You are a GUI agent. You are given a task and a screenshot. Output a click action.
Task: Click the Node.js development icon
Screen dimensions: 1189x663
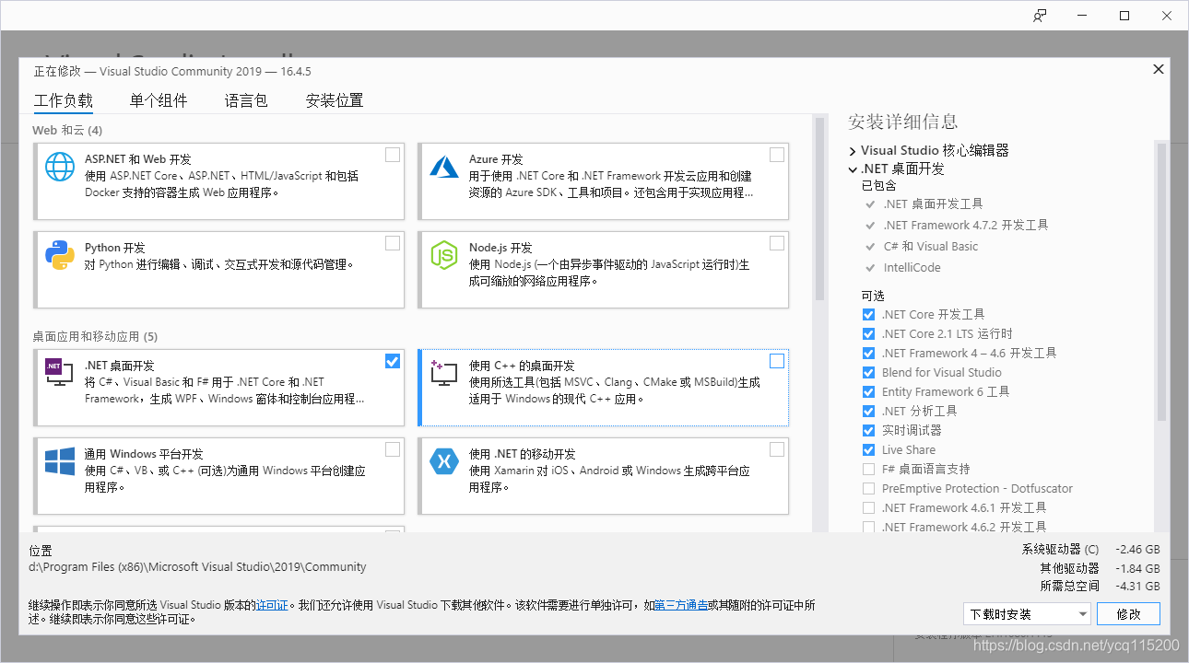point(444,255)
